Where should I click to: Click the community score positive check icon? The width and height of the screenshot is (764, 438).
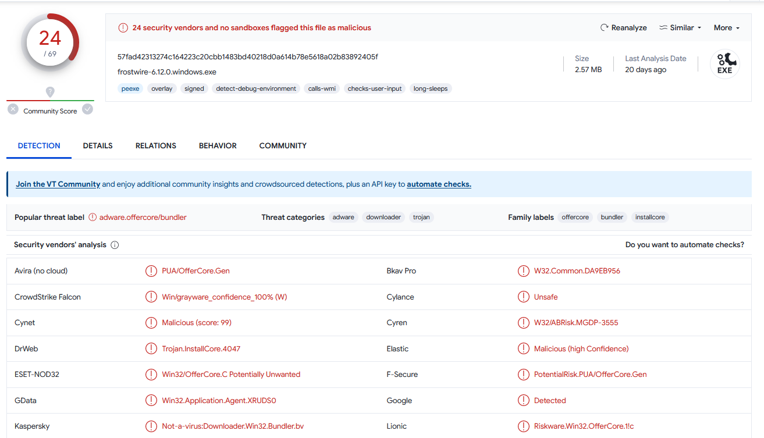tap(87, 109)
